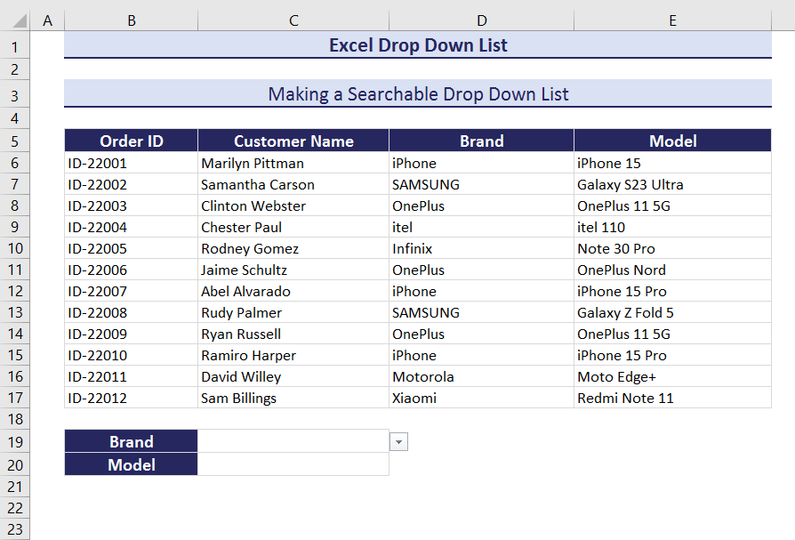Open the Brand drop-down arrow
Viewport: 795px width, 540px height.
pyautogui.click(x=398, y=441)
